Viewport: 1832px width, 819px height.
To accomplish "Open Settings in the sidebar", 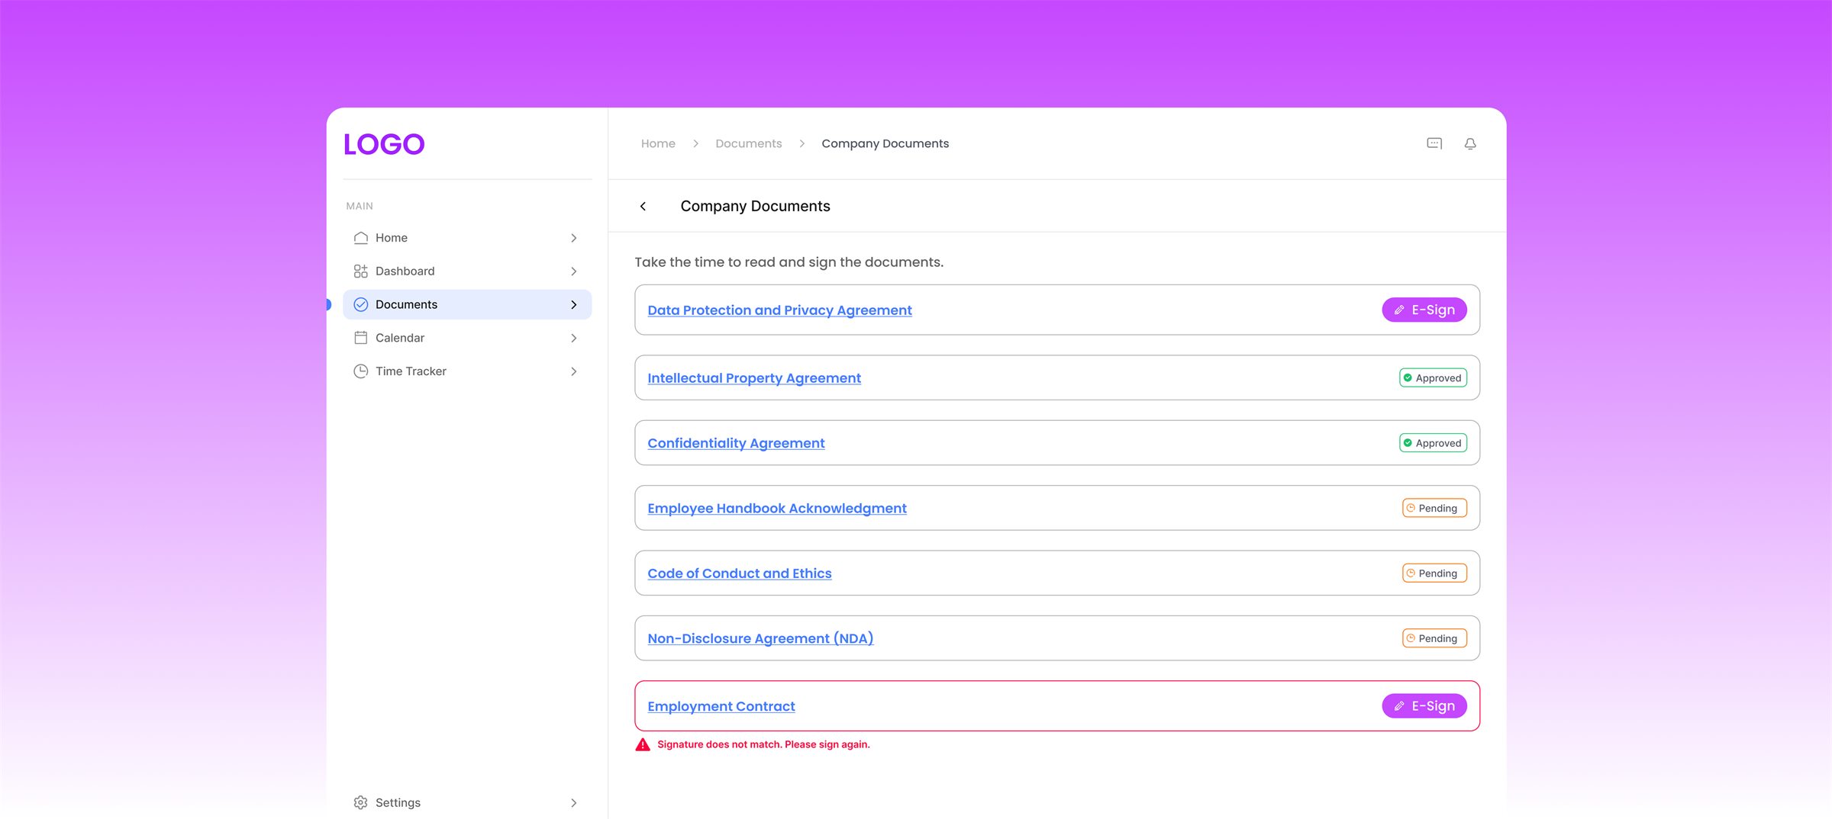I will coord(467,802).
